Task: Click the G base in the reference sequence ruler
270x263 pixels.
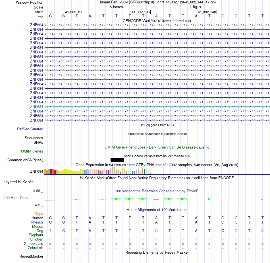Action: [x=223, y=16]
